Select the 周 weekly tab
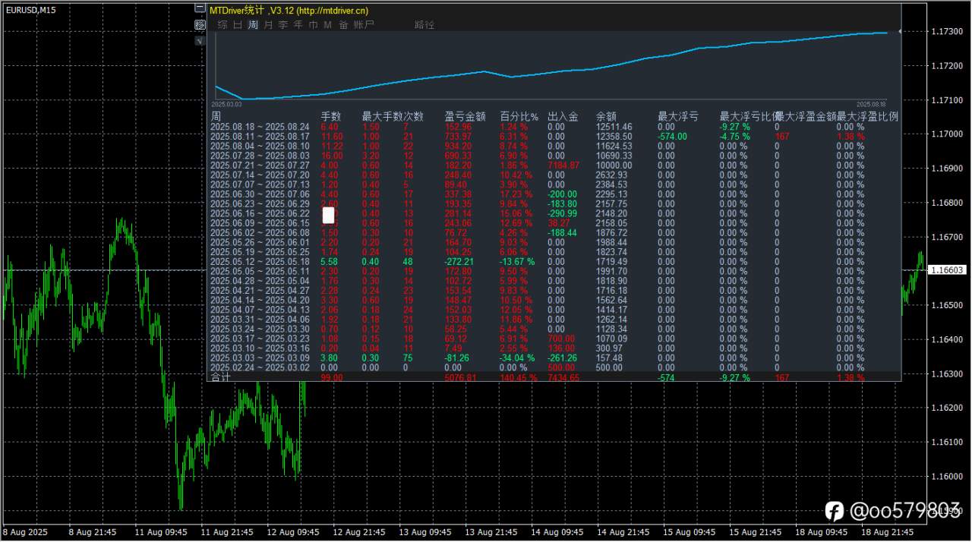The image size is (972, 542). (x=253, y=25)
